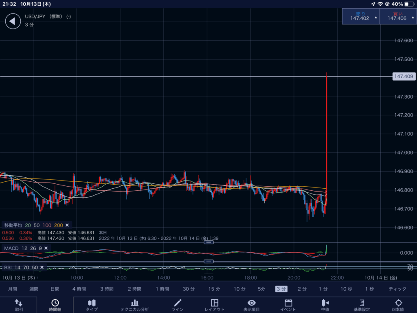
Task: Toggle the 中値 mid-price option
Action: click(x=325, y=303)
